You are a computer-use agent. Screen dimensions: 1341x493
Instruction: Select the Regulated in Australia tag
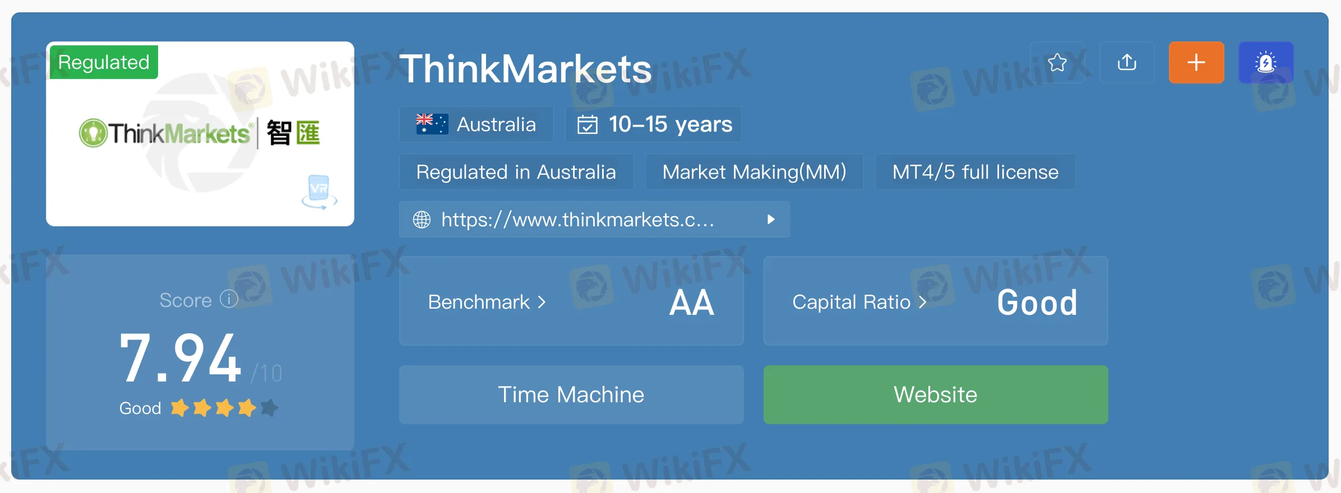(516, 172)
